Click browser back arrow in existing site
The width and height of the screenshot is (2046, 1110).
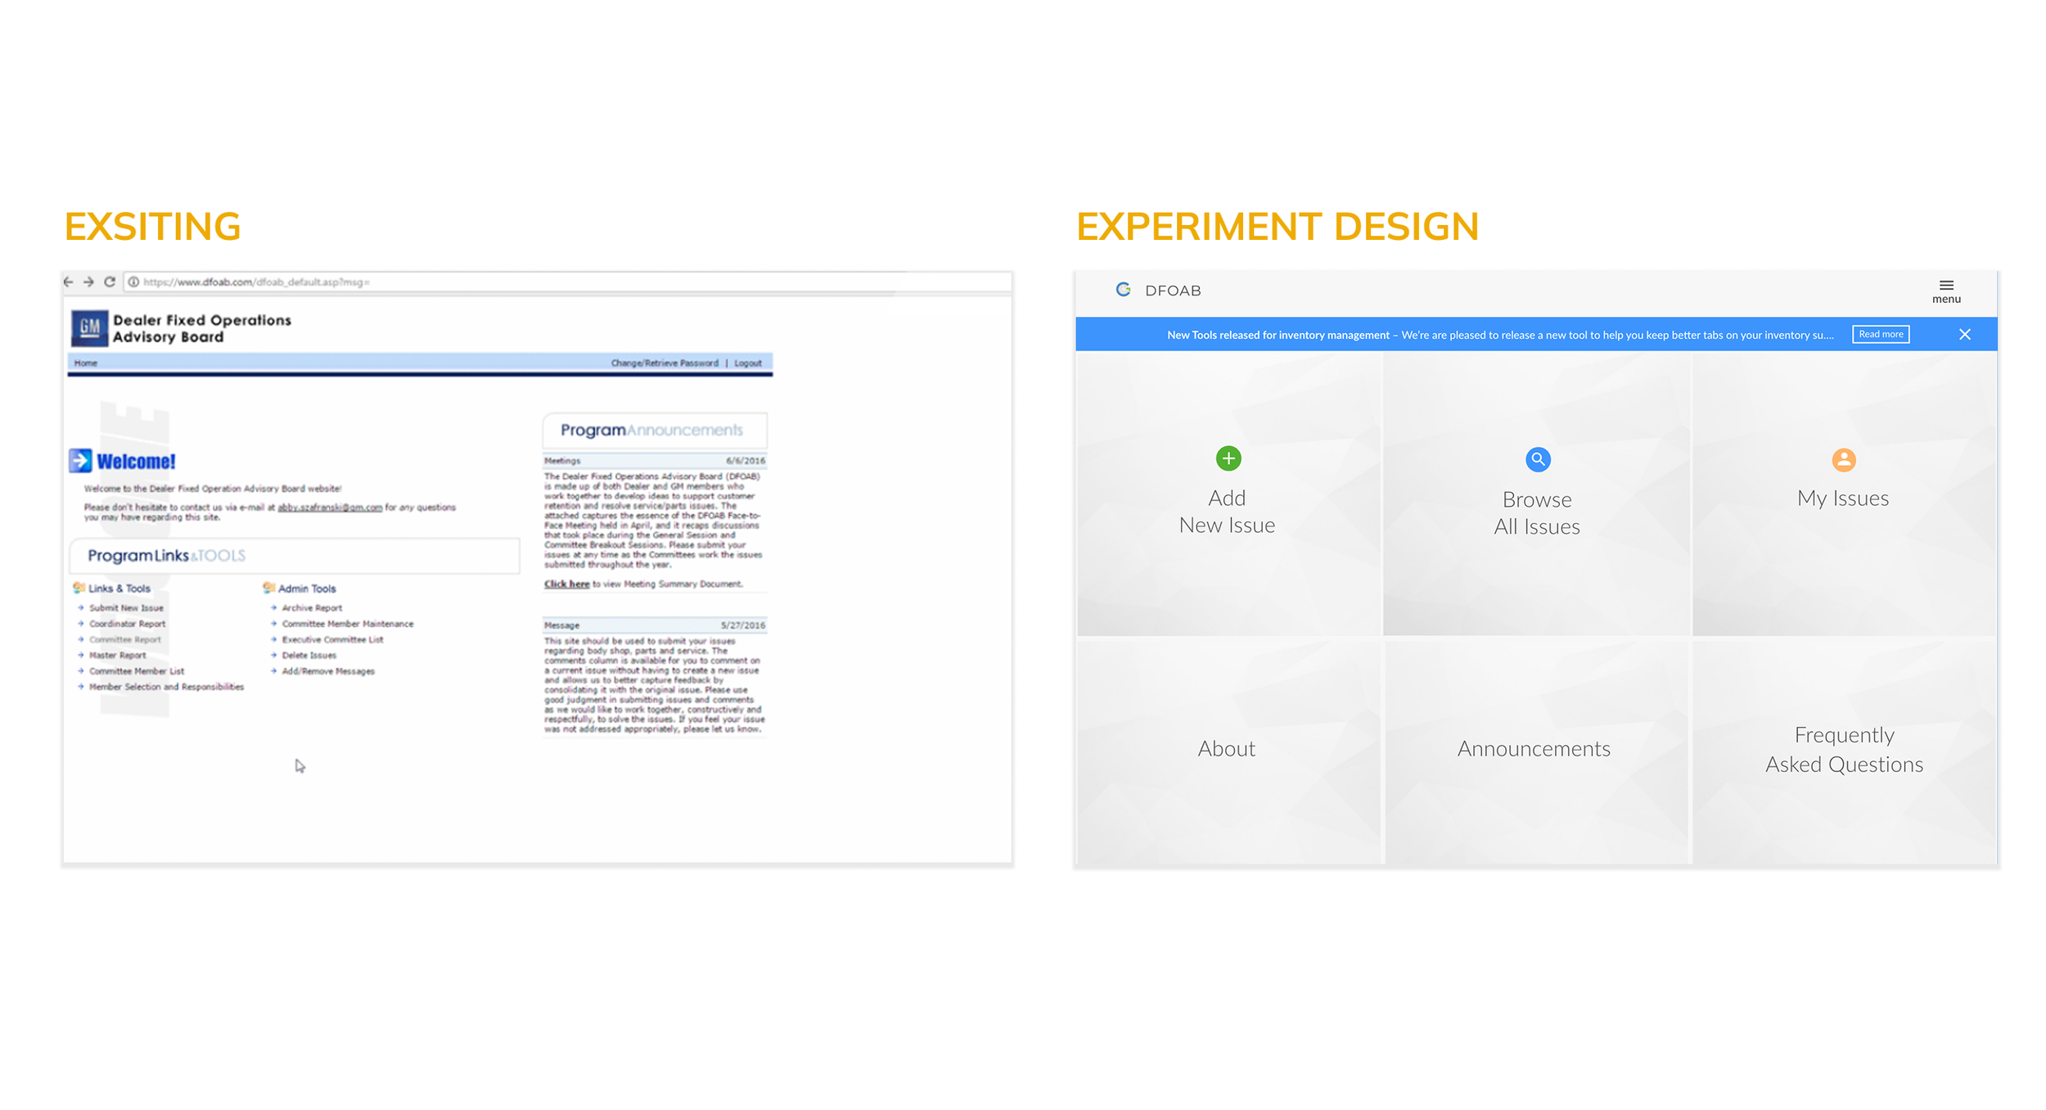(69, 282)
